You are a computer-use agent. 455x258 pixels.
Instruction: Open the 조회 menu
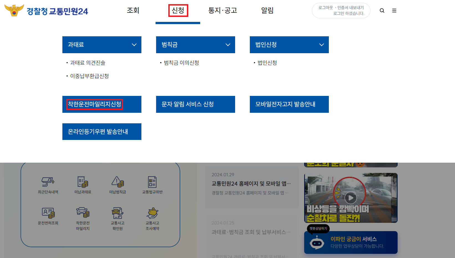pos(133,11)
